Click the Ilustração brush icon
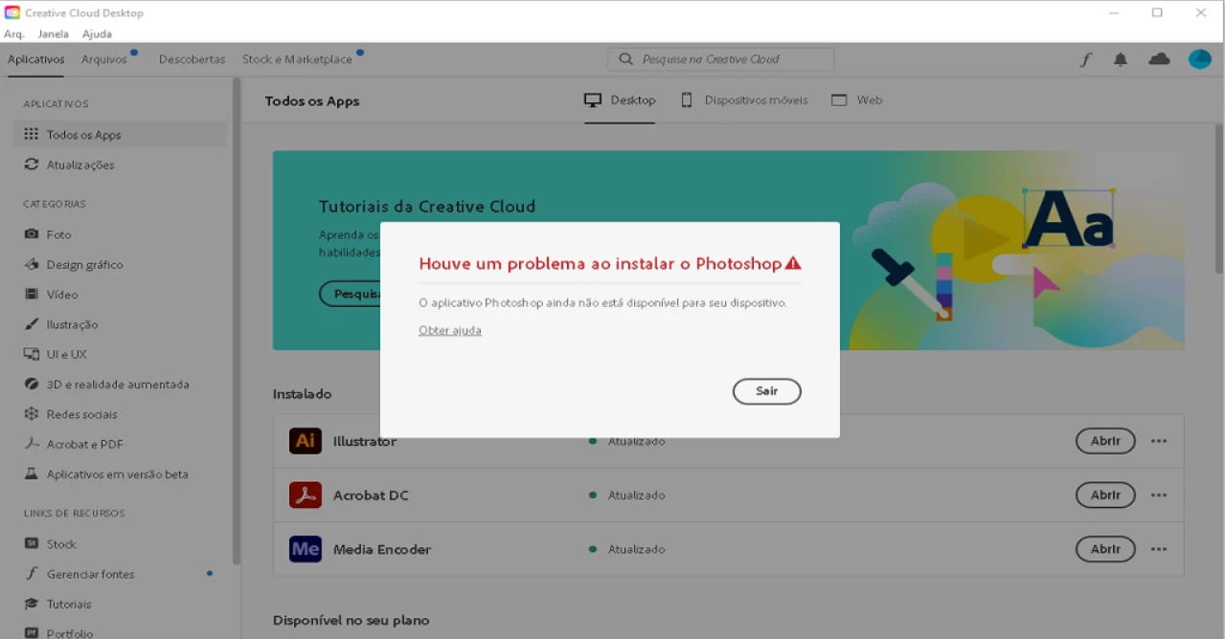 point(32,324)
